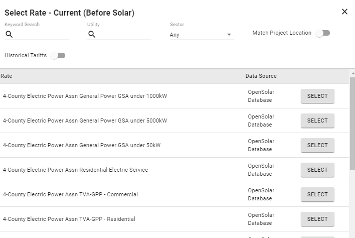The image size is (355, 238).
Task: Click the rate list scrollbar thumb
Action: click(352, 124)
